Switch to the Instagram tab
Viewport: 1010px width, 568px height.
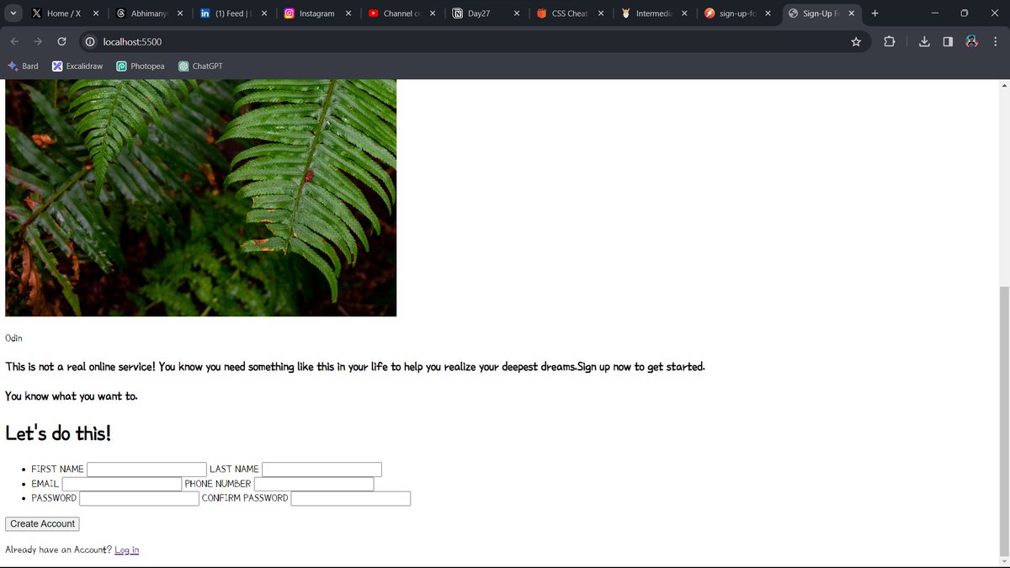point(318,13)
